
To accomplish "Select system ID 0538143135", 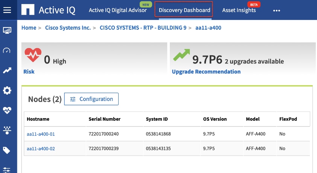I will point(158,148).
